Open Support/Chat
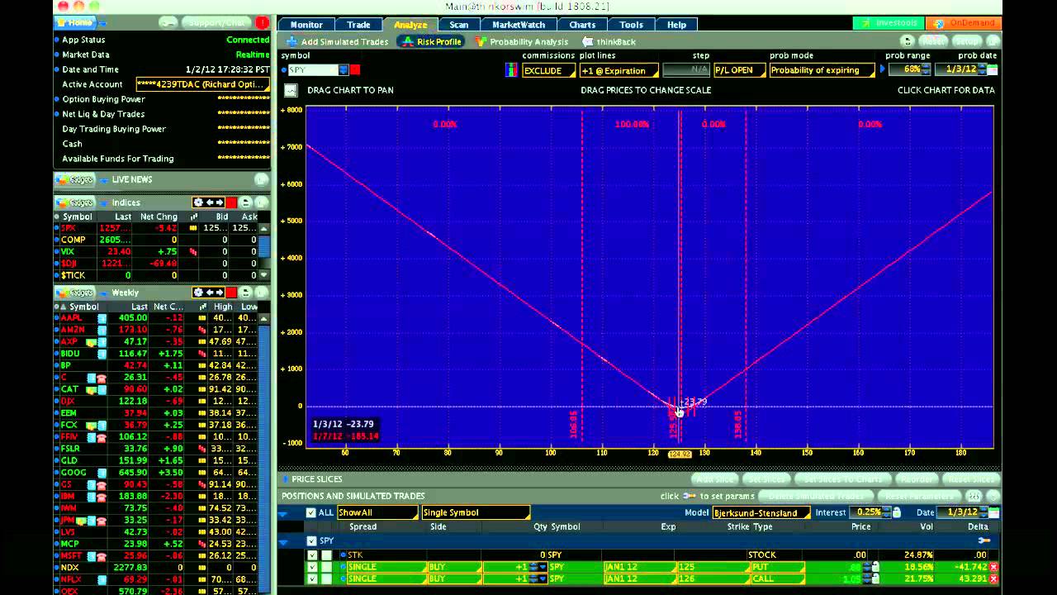The image size is (1057, 595). point(217,22)
